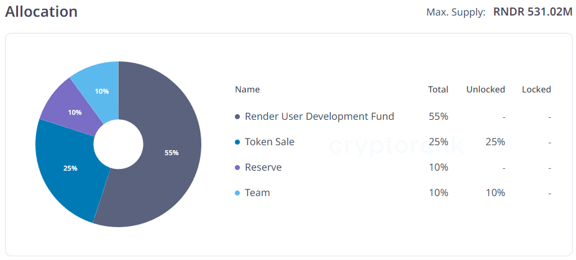Click the Unlocked column header

point(486,89)
